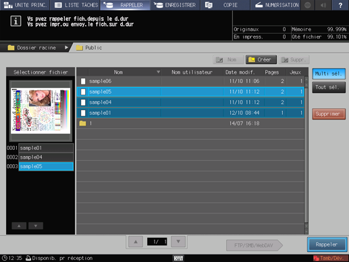Click the Qté fichier 99.101% value
Image resolution: width=349 pixels, height=262 pixels.
(x=337, y=36)
